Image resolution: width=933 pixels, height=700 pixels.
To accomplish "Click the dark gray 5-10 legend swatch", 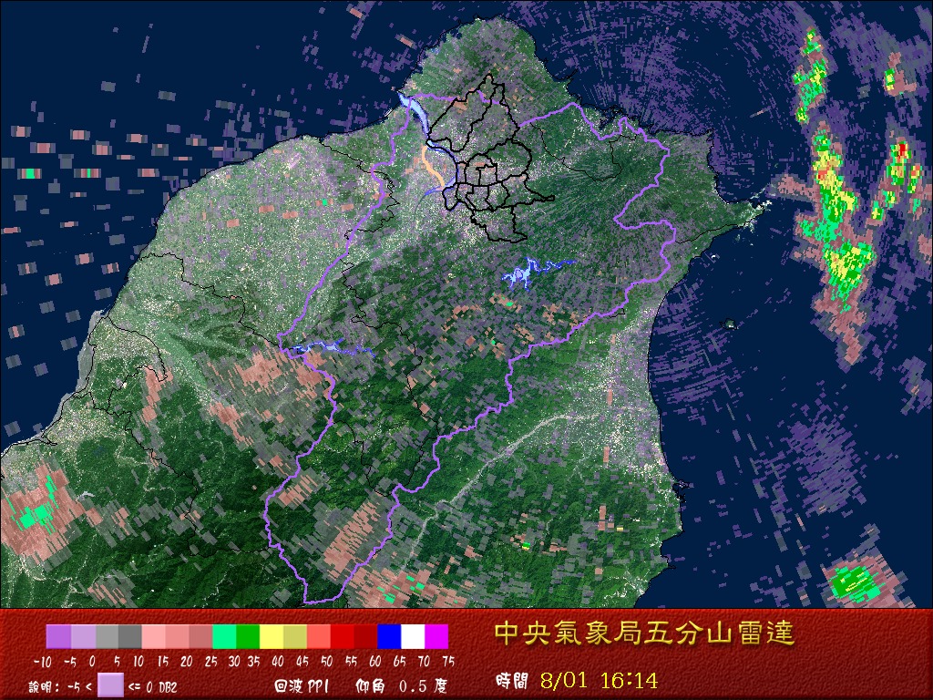I will [x=129, y=636].
